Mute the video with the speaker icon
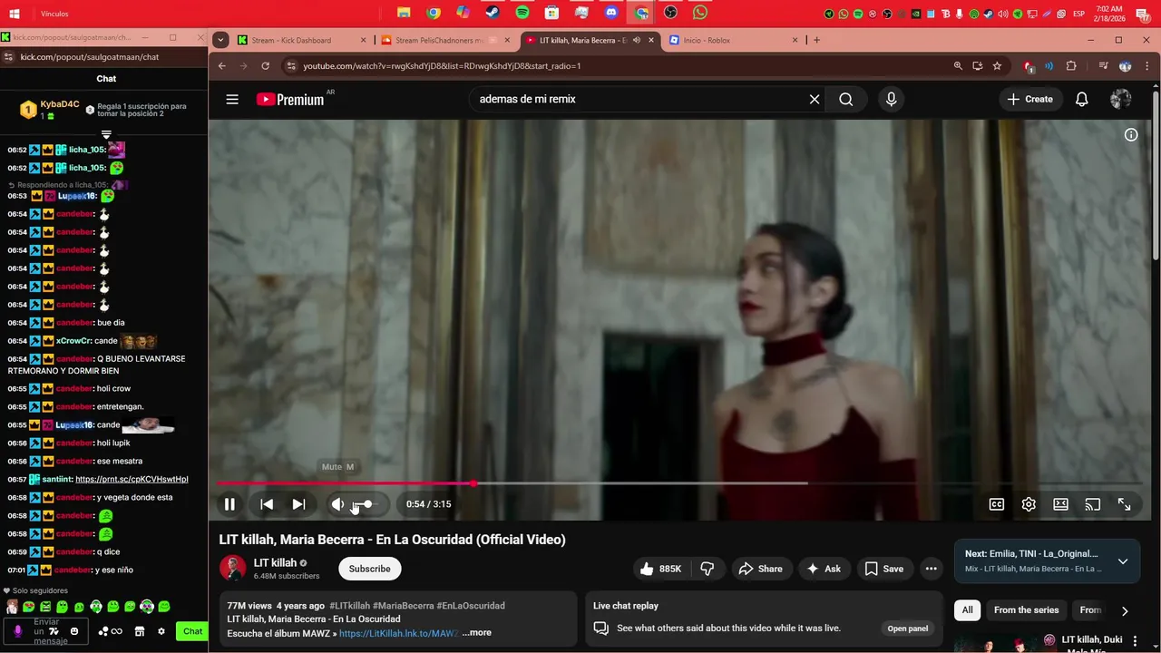Screen dimensions: 1161x653 337,504
